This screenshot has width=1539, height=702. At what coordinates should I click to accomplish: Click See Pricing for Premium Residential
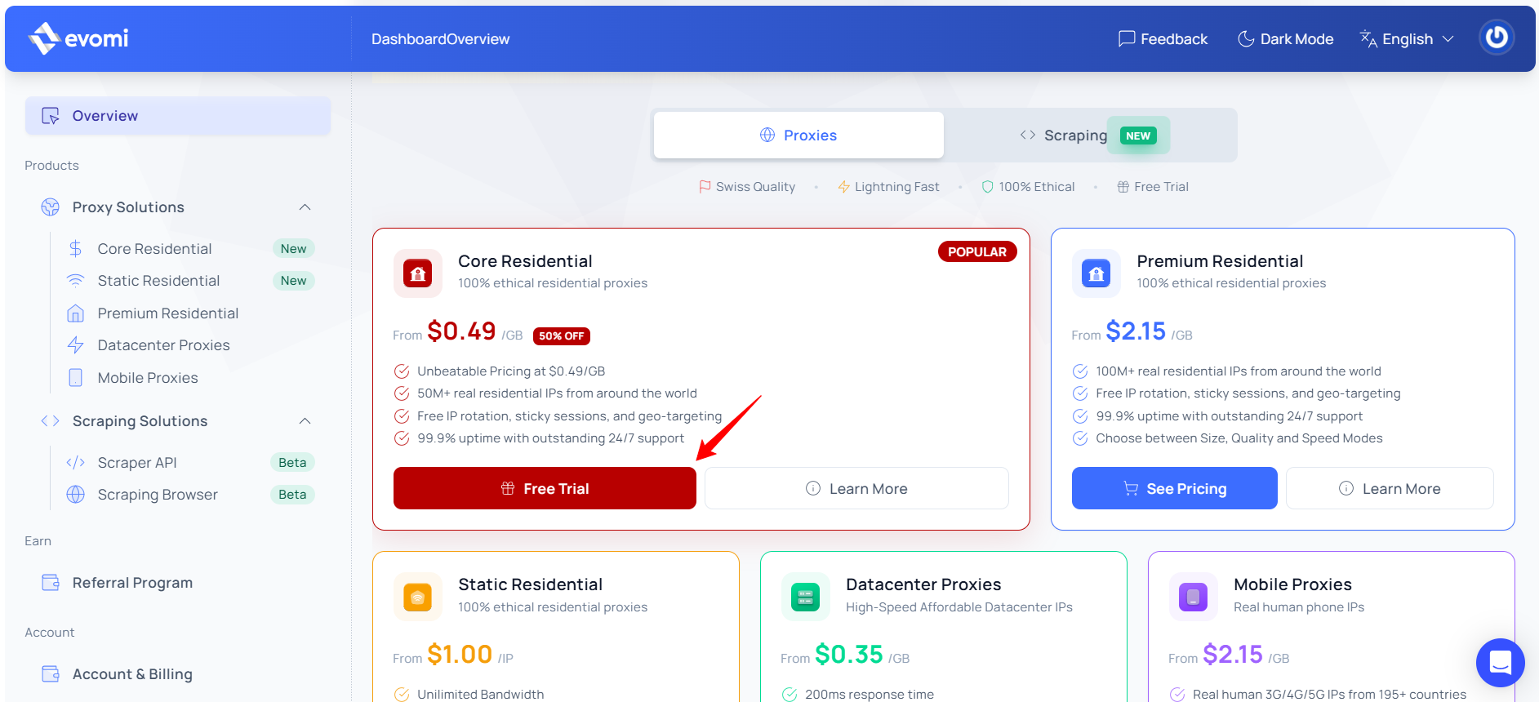[1174, 488]
